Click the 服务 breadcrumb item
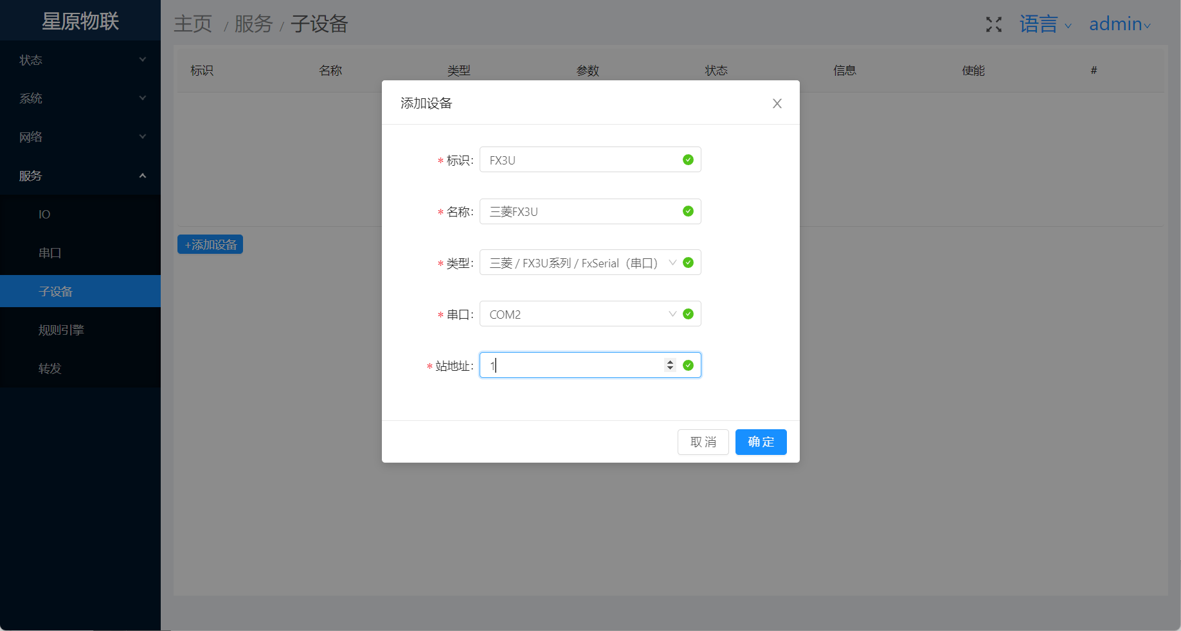 254,24
